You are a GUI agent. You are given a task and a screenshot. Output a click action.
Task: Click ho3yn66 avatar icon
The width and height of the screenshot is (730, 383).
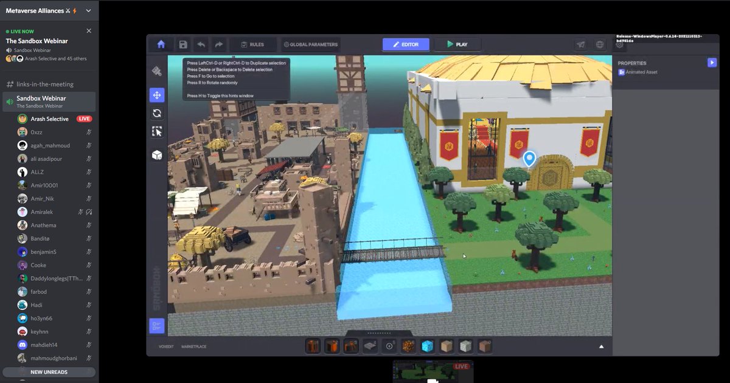point(23,319)
